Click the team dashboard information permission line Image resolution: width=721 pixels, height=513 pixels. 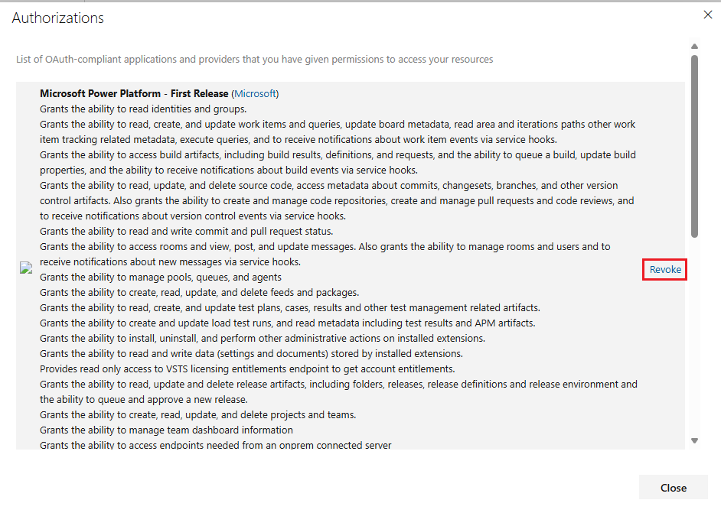(x=166, y=430)
